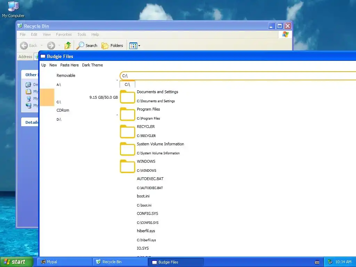Click the C:\WINDOWS path text
Viewport: 356px width, 267px height.
tap(146, 170)
